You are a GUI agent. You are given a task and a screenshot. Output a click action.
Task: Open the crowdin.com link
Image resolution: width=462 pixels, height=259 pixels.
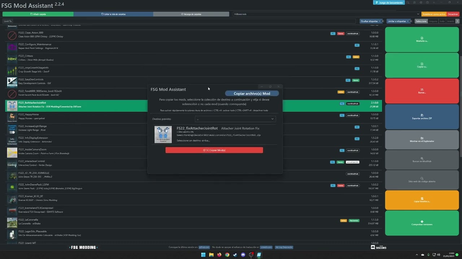(x=266, y=247)
